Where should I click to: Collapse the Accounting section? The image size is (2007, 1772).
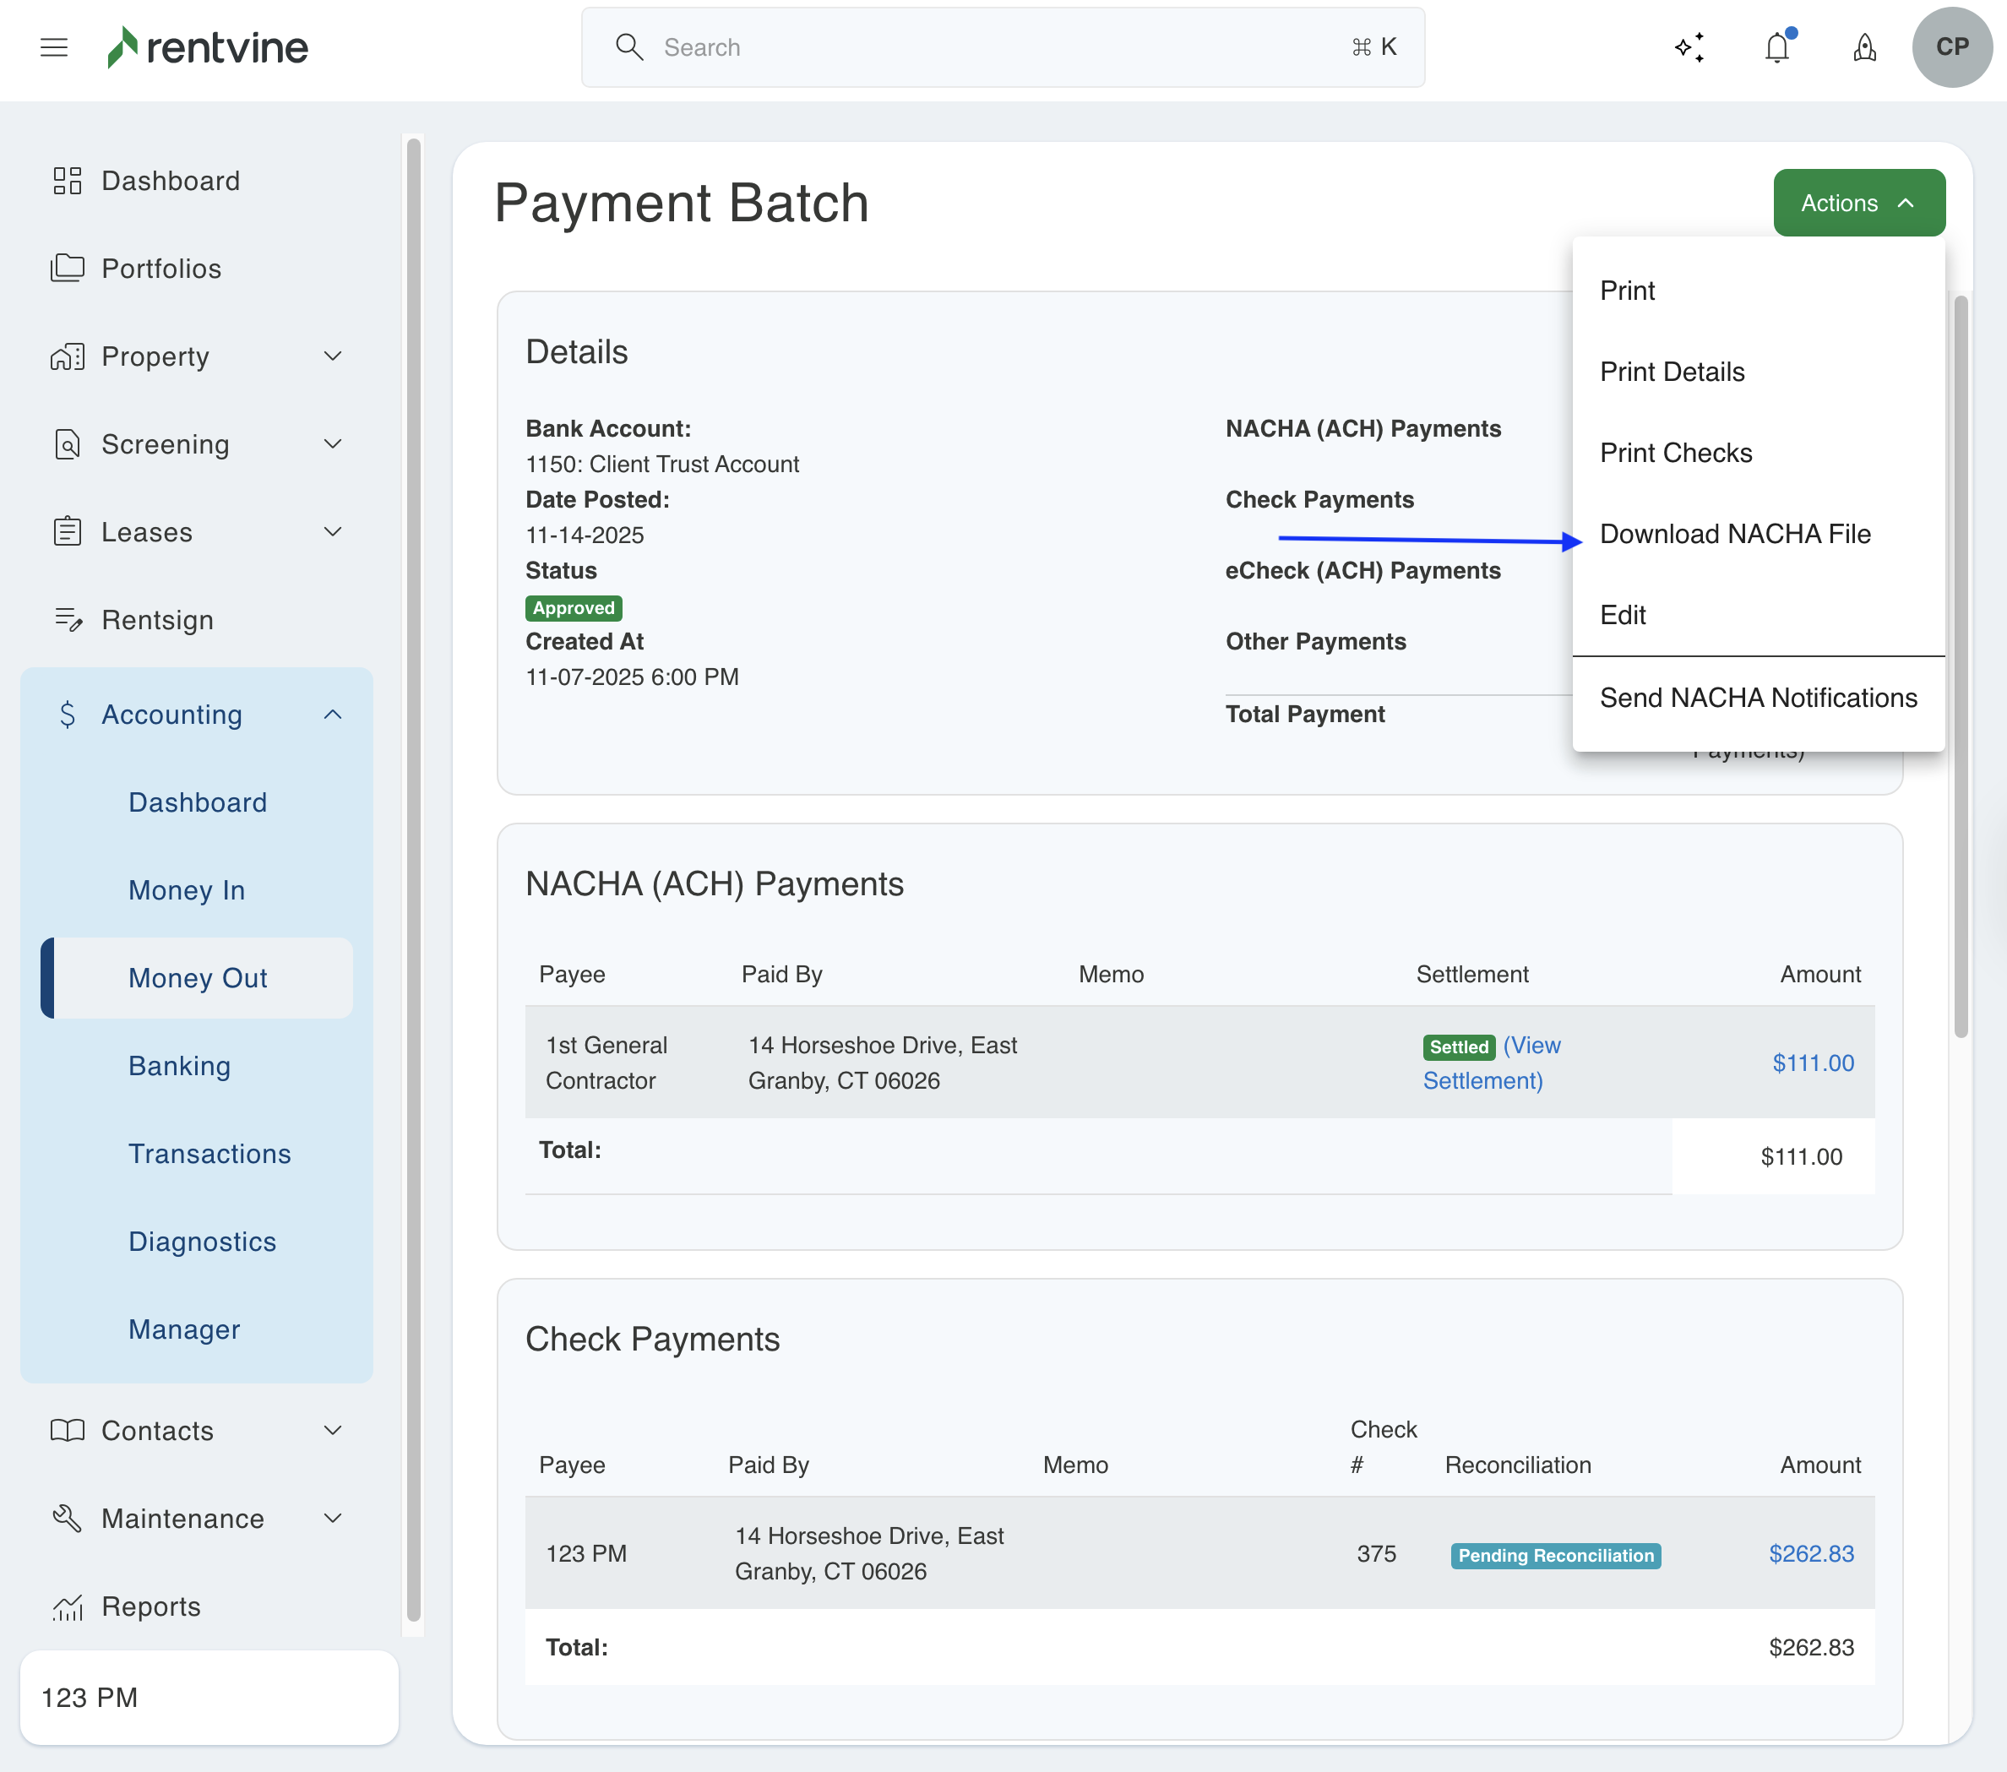click(333, 715)
